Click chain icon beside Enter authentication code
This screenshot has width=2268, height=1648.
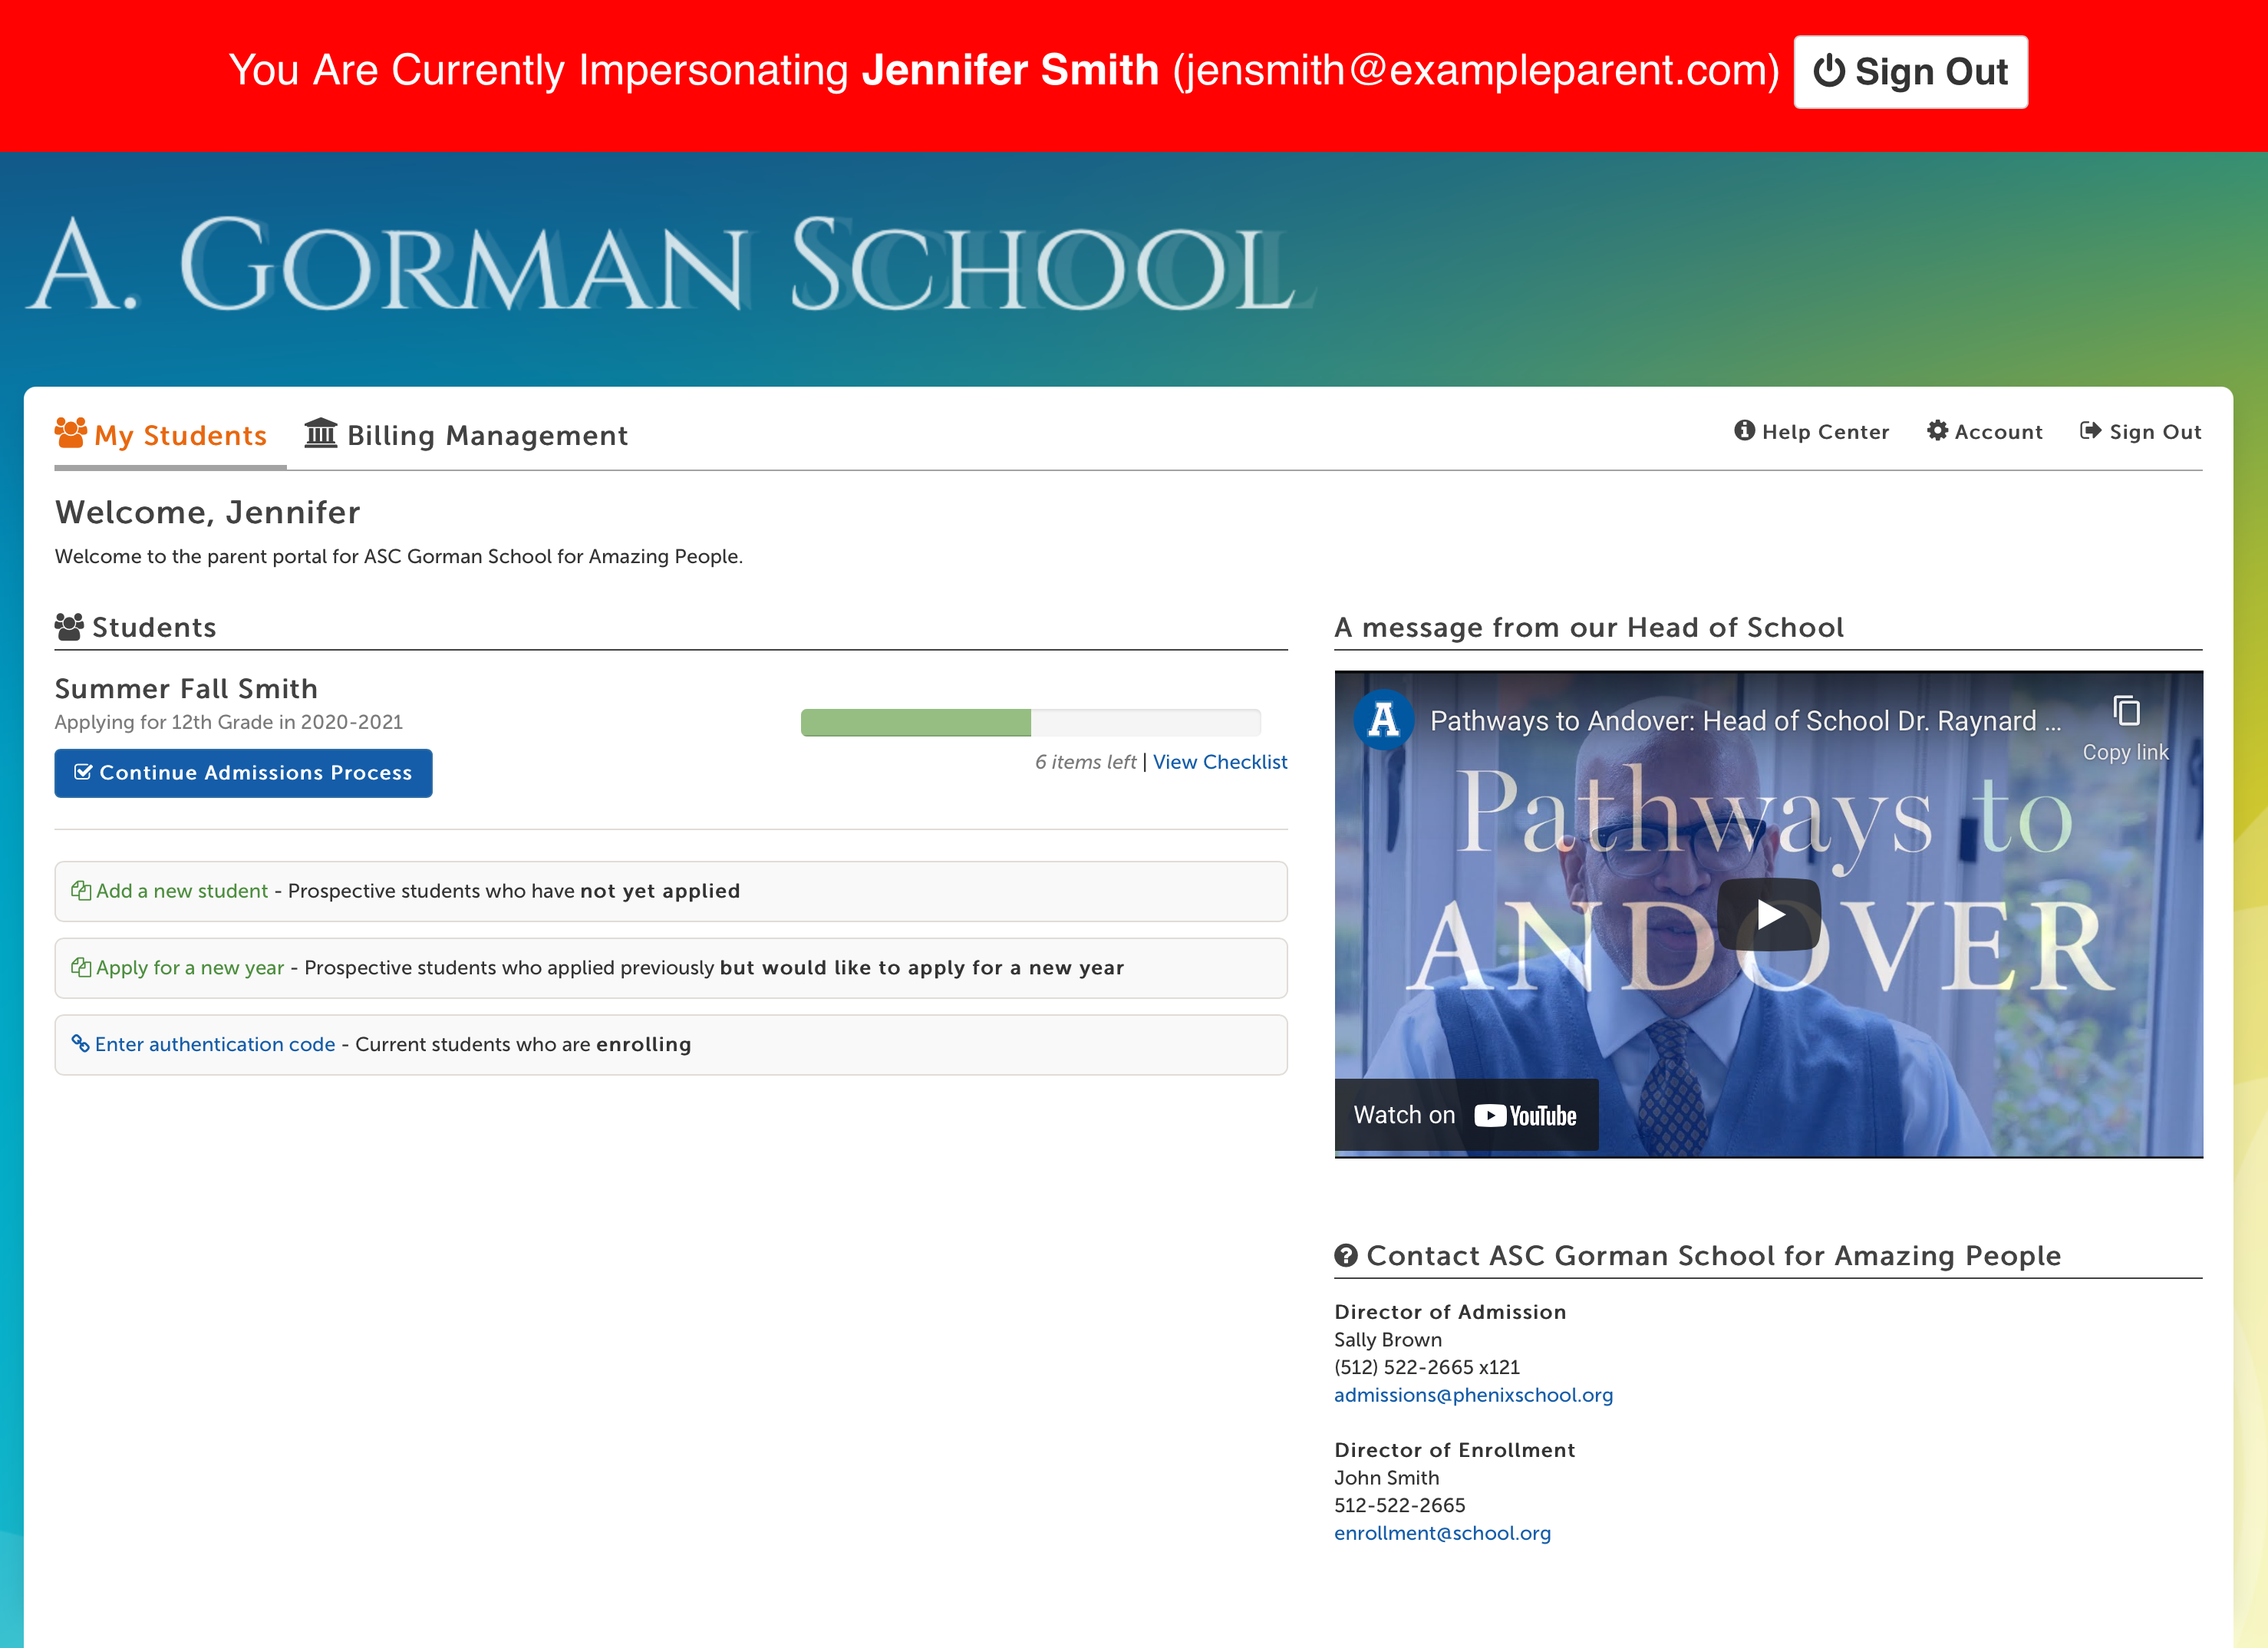pyautogui.click(x=80, y=1044)
